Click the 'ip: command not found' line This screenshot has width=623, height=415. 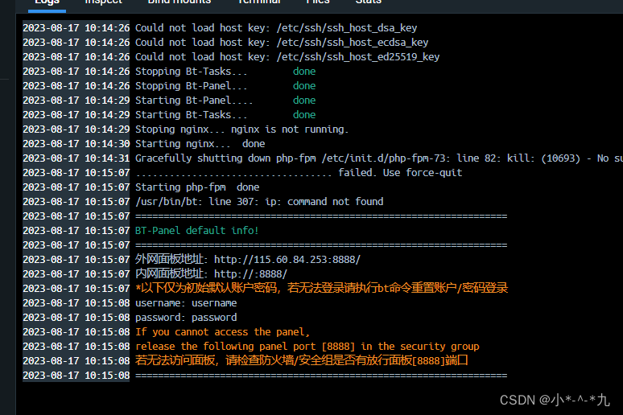[259, 202]
